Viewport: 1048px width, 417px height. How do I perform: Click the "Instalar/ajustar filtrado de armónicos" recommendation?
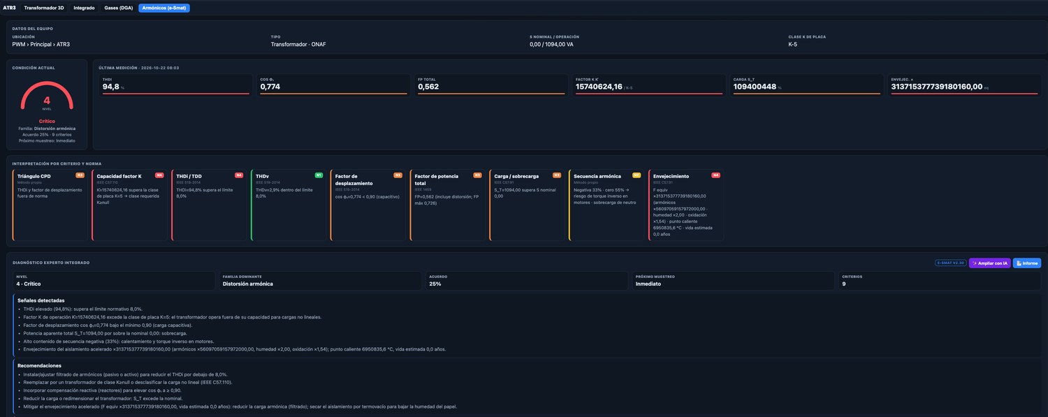point(125,374)
